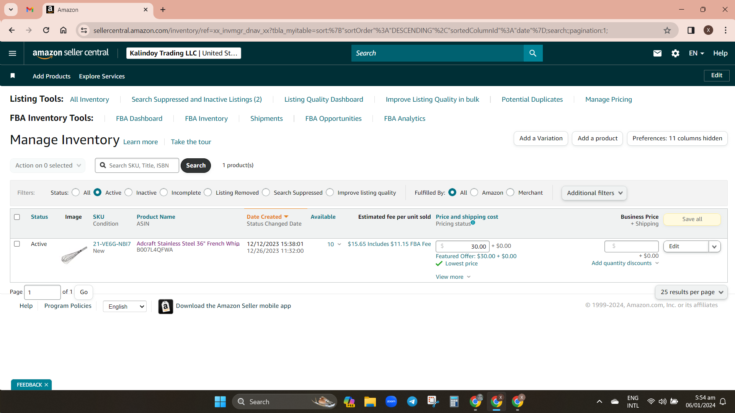Click the Amazon Seller mobile app icon
Viewport: 735px width, 413px height.
pyautogui.click(x=165, y=306)
